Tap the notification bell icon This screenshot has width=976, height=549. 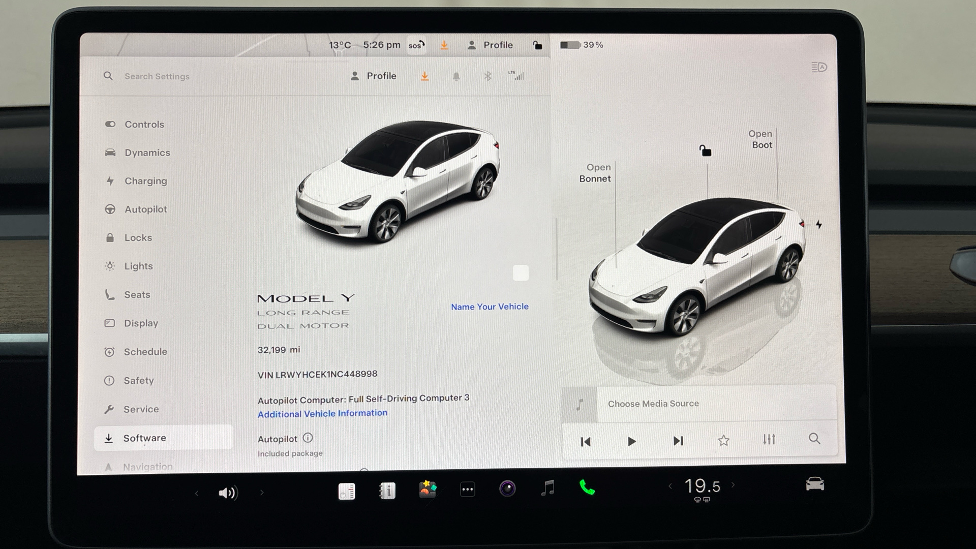coord(456,76)
